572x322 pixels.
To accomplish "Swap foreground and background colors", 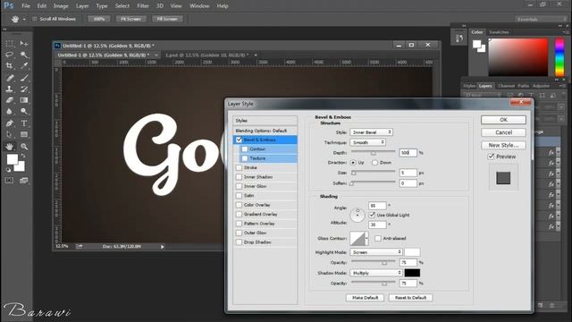I will pyautogui.click(x=23, y=156).
